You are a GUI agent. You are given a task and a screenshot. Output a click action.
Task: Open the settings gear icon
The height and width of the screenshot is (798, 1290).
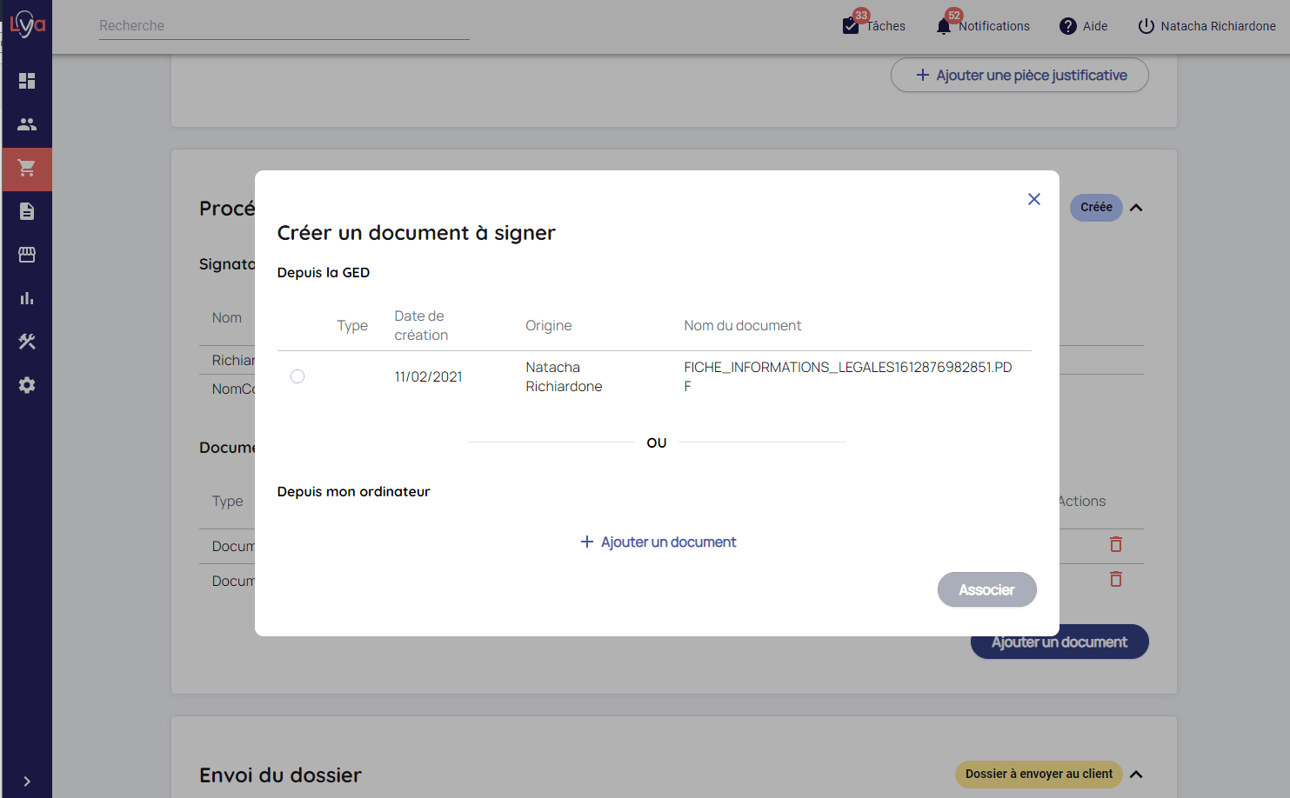(27, 385)
